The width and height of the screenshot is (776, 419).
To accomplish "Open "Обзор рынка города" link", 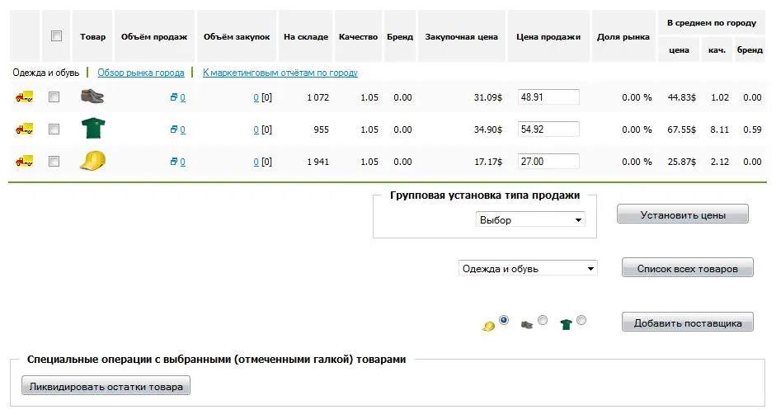I will pos(141,73).
